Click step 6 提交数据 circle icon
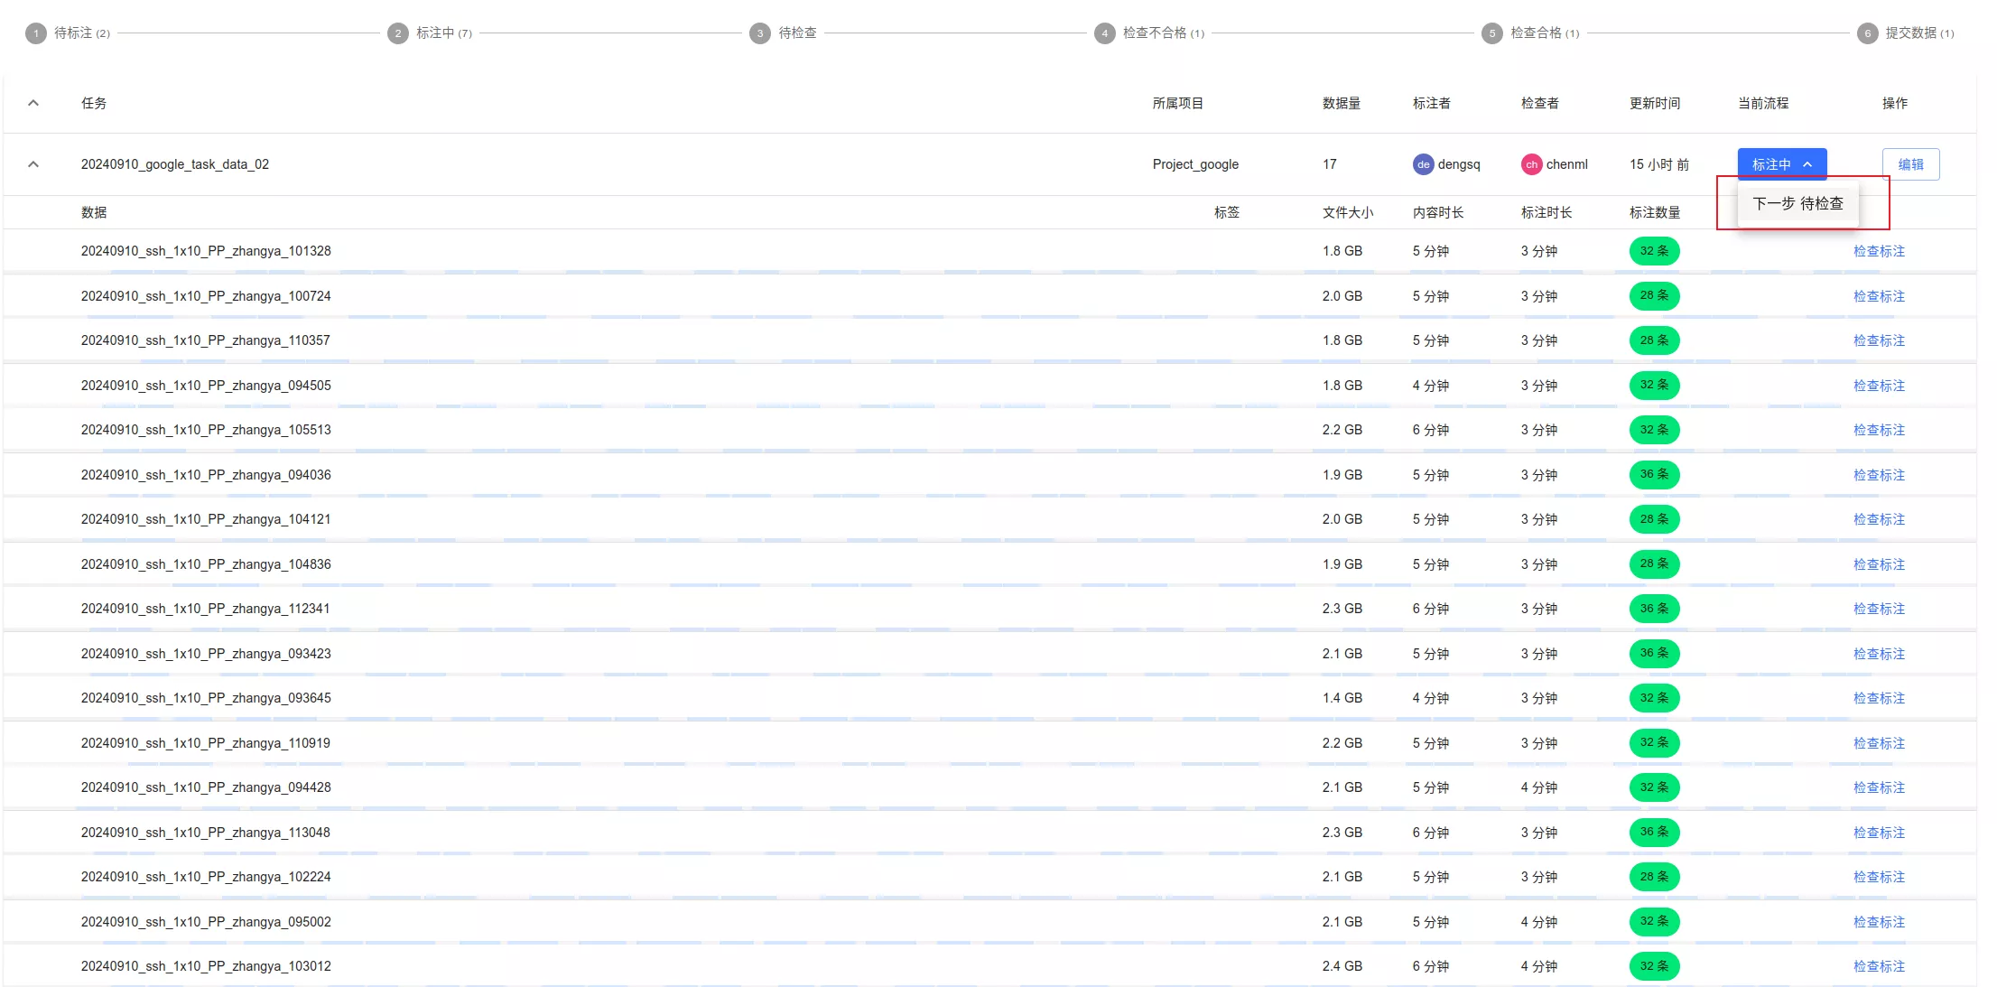 [1867, 33]
